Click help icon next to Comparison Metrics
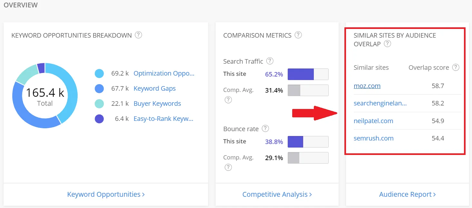This screenshot has width=472, height=208. pos(298,35)
